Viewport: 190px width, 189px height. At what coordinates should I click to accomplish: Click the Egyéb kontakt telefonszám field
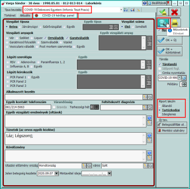(28, 107)
